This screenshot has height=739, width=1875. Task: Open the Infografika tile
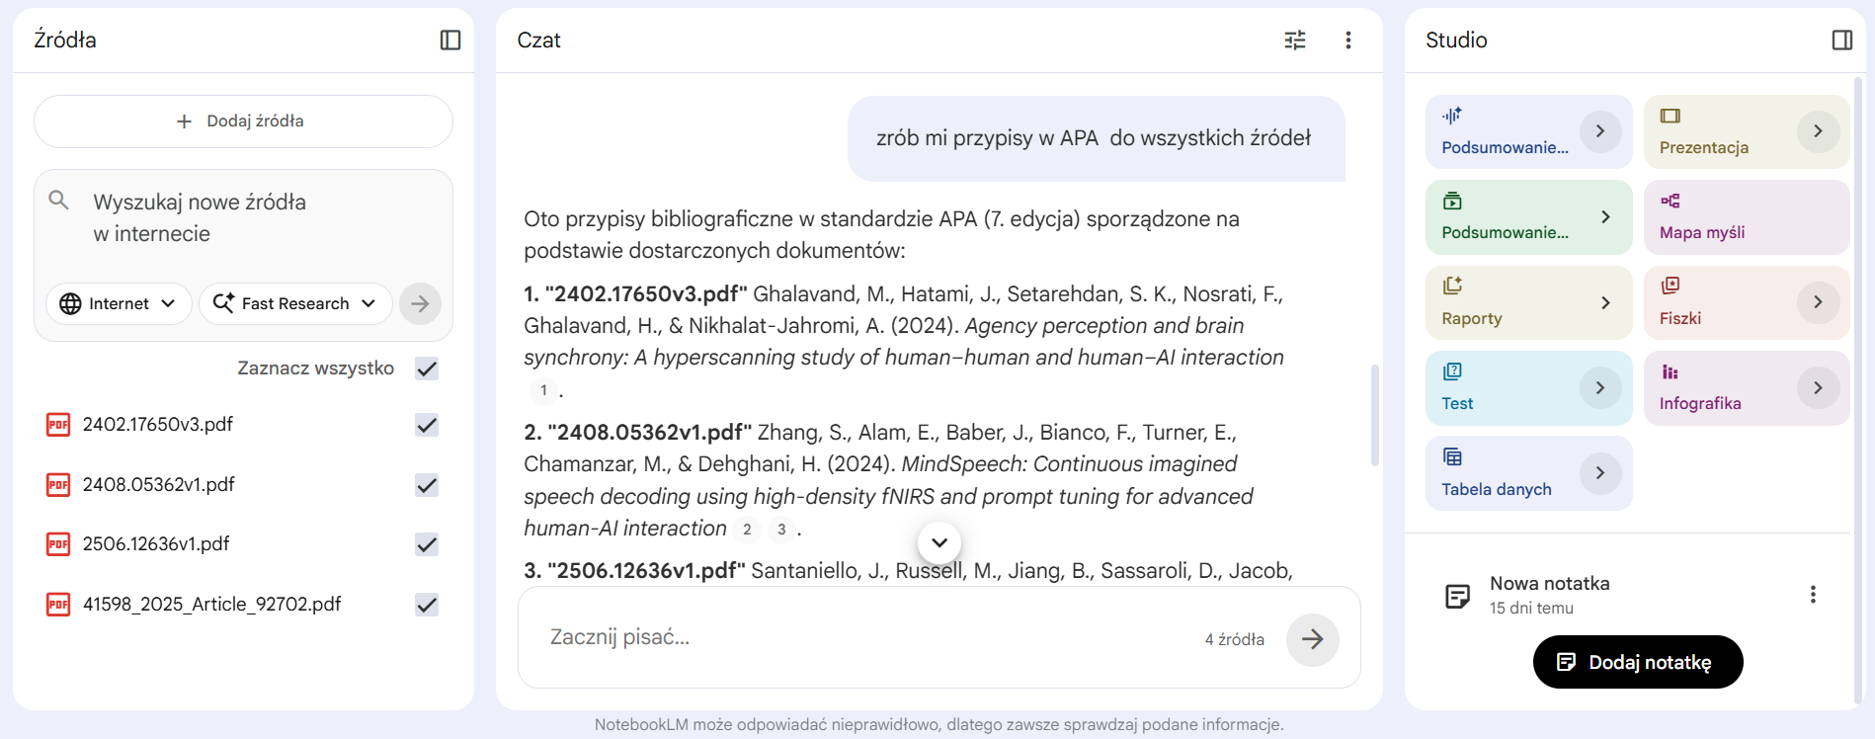(x=1747, y=388)
